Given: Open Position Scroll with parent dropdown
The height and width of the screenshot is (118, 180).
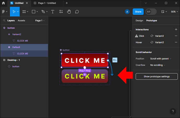Looking at the screenshot, I should [161, 59].
